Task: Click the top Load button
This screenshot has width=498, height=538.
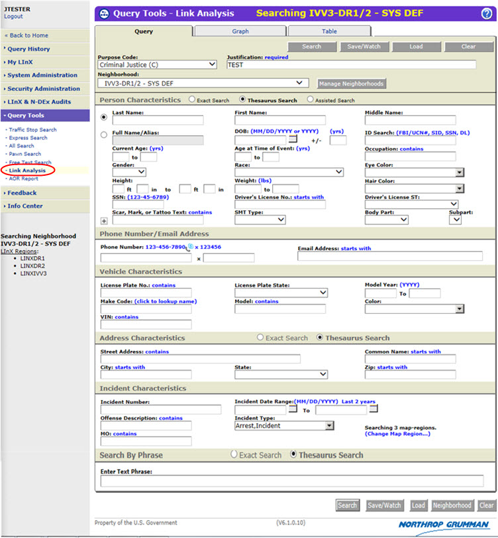Action: pyautogui.click(x=417, y=46)
